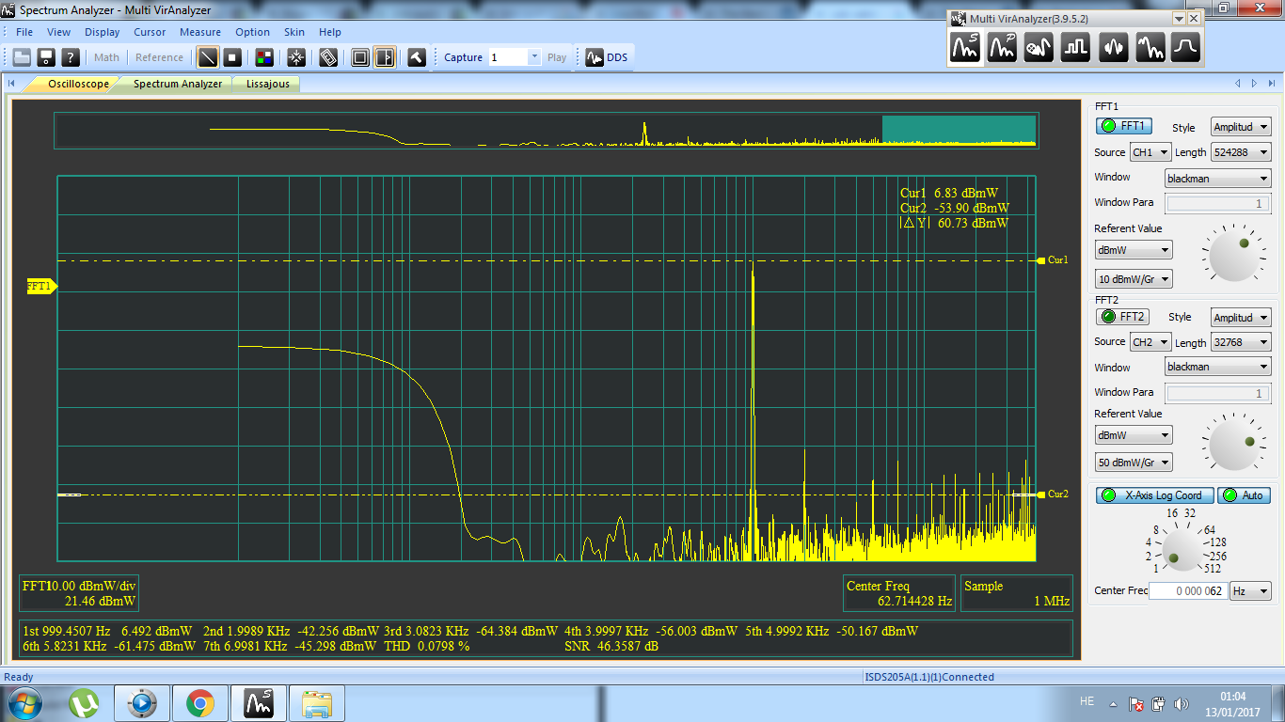Open the FFT1 Length 524288 dropdown
The height and width of the screenshot is (722, 1285).
coord(1240,152)
